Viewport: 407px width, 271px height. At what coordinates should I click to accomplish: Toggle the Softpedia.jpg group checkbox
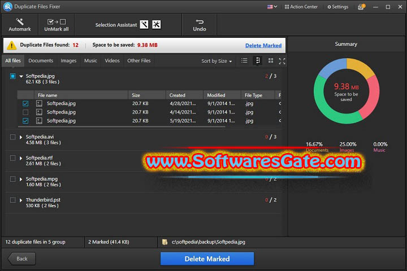pyautogui.click(x=12, y=76)
